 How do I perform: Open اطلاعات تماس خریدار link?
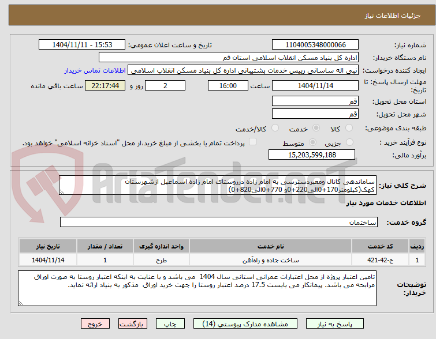click(95, 70)
